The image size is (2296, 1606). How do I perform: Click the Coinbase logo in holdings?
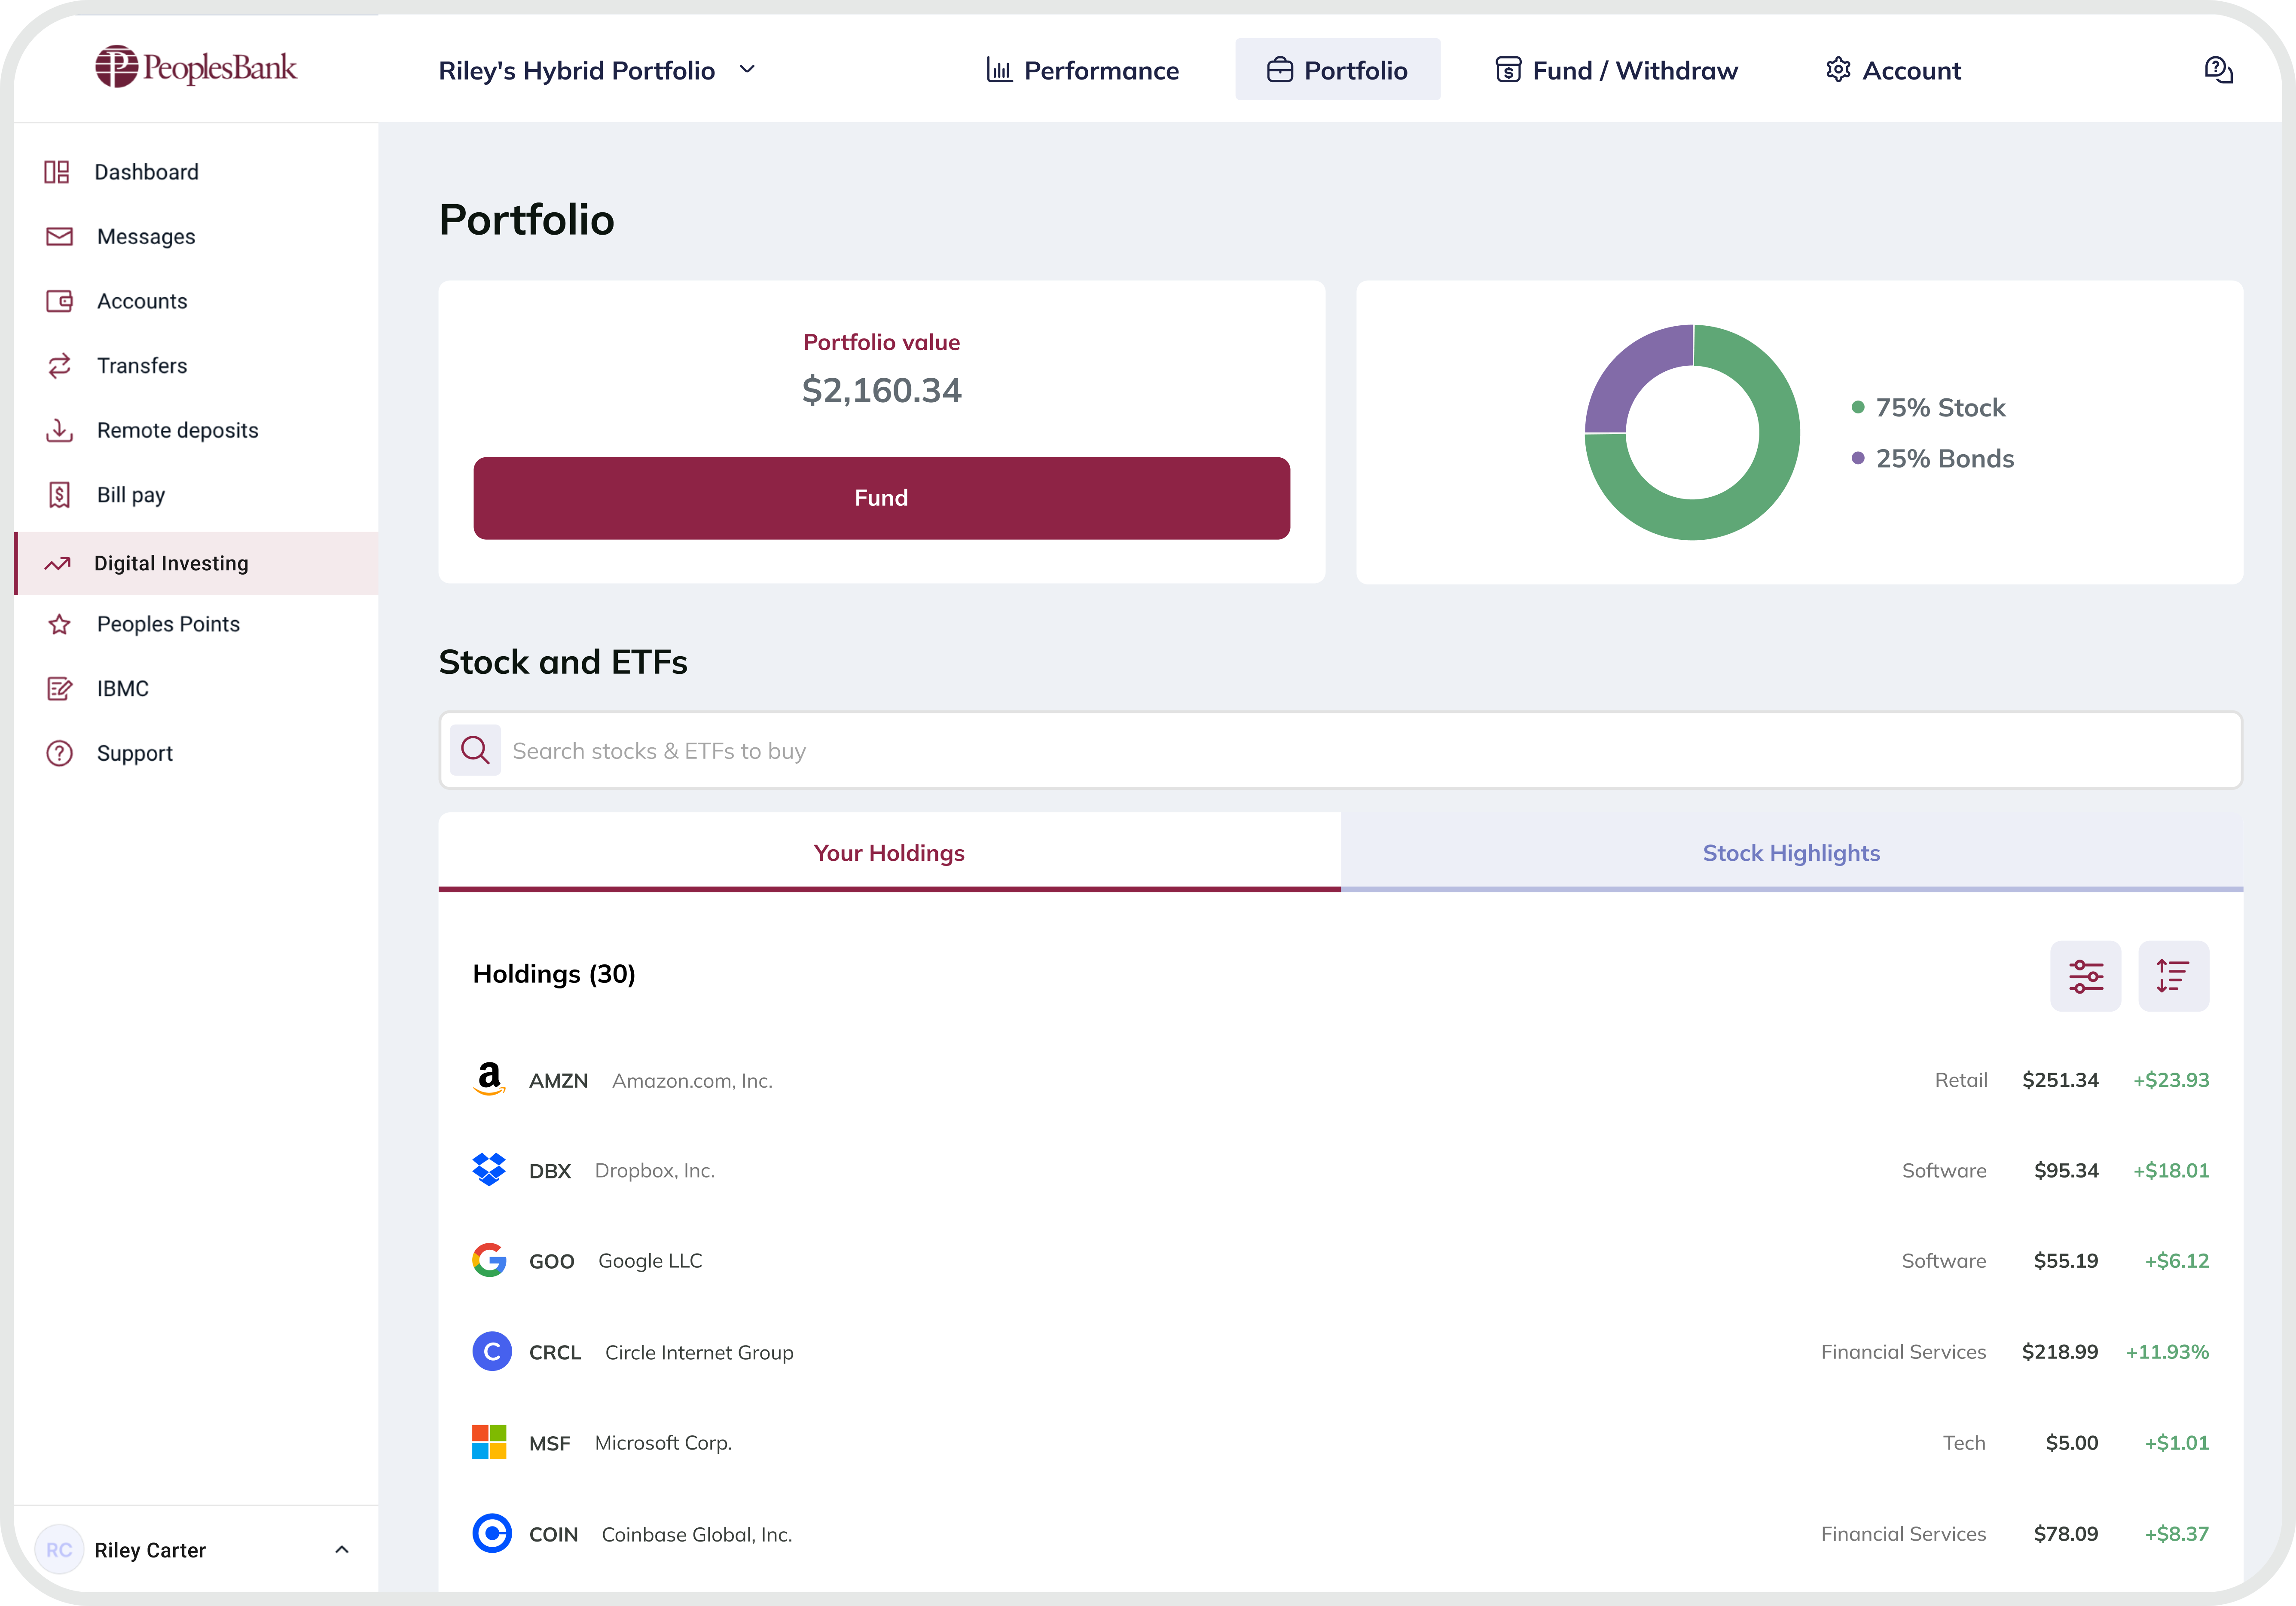[491, 1533]
